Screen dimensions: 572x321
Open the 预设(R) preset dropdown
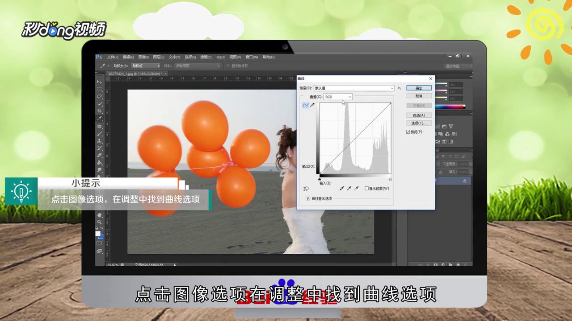[x=354, y=88]
